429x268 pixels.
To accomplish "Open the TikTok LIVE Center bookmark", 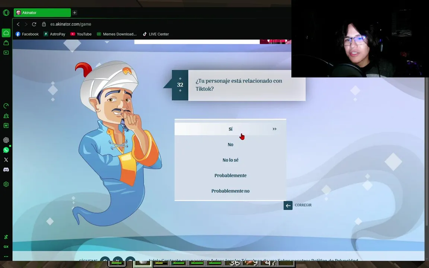I will coord(156,34).
